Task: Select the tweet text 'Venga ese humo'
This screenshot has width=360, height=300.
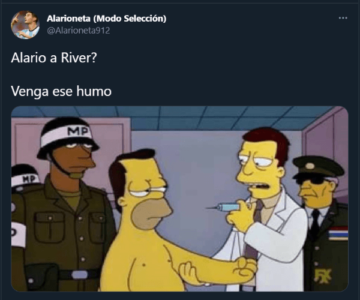Action: point(61,91)
